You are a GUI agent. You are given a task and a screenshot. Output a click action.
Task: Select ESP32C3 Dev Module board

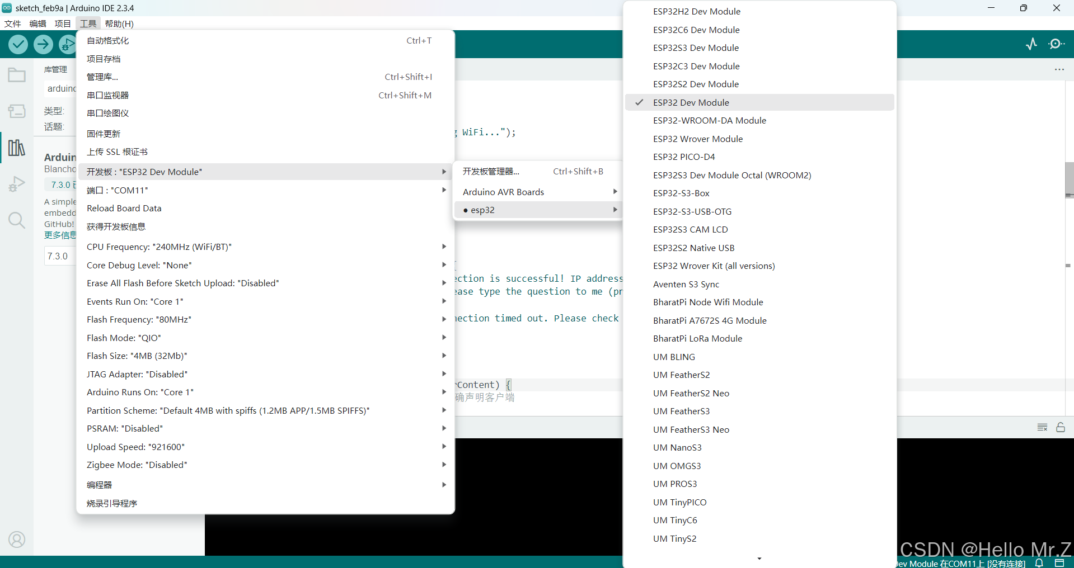(x=759, y=66)
